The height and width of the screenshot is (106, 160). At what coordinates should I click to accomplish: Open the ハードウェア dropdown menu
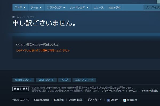[x=79, y=7]
